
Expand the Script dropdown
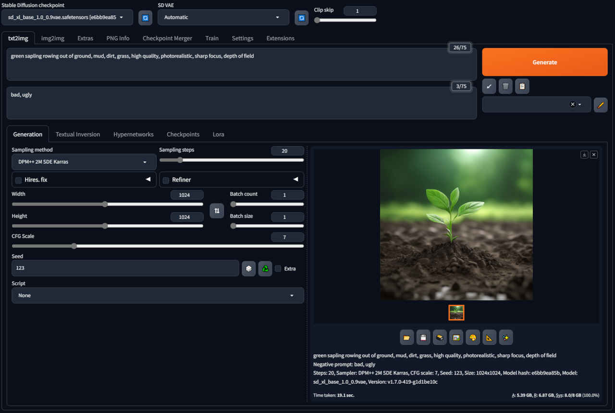point(158,295)
